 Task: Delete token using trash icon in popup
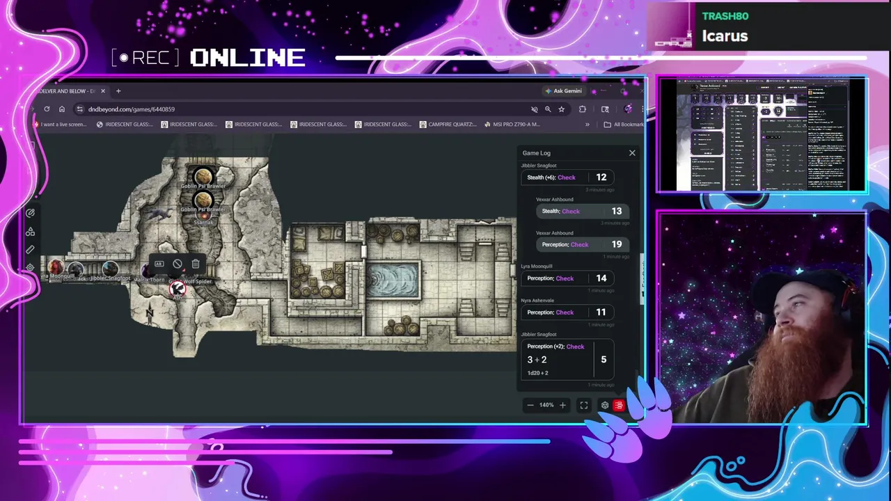(x=196, y=264)
